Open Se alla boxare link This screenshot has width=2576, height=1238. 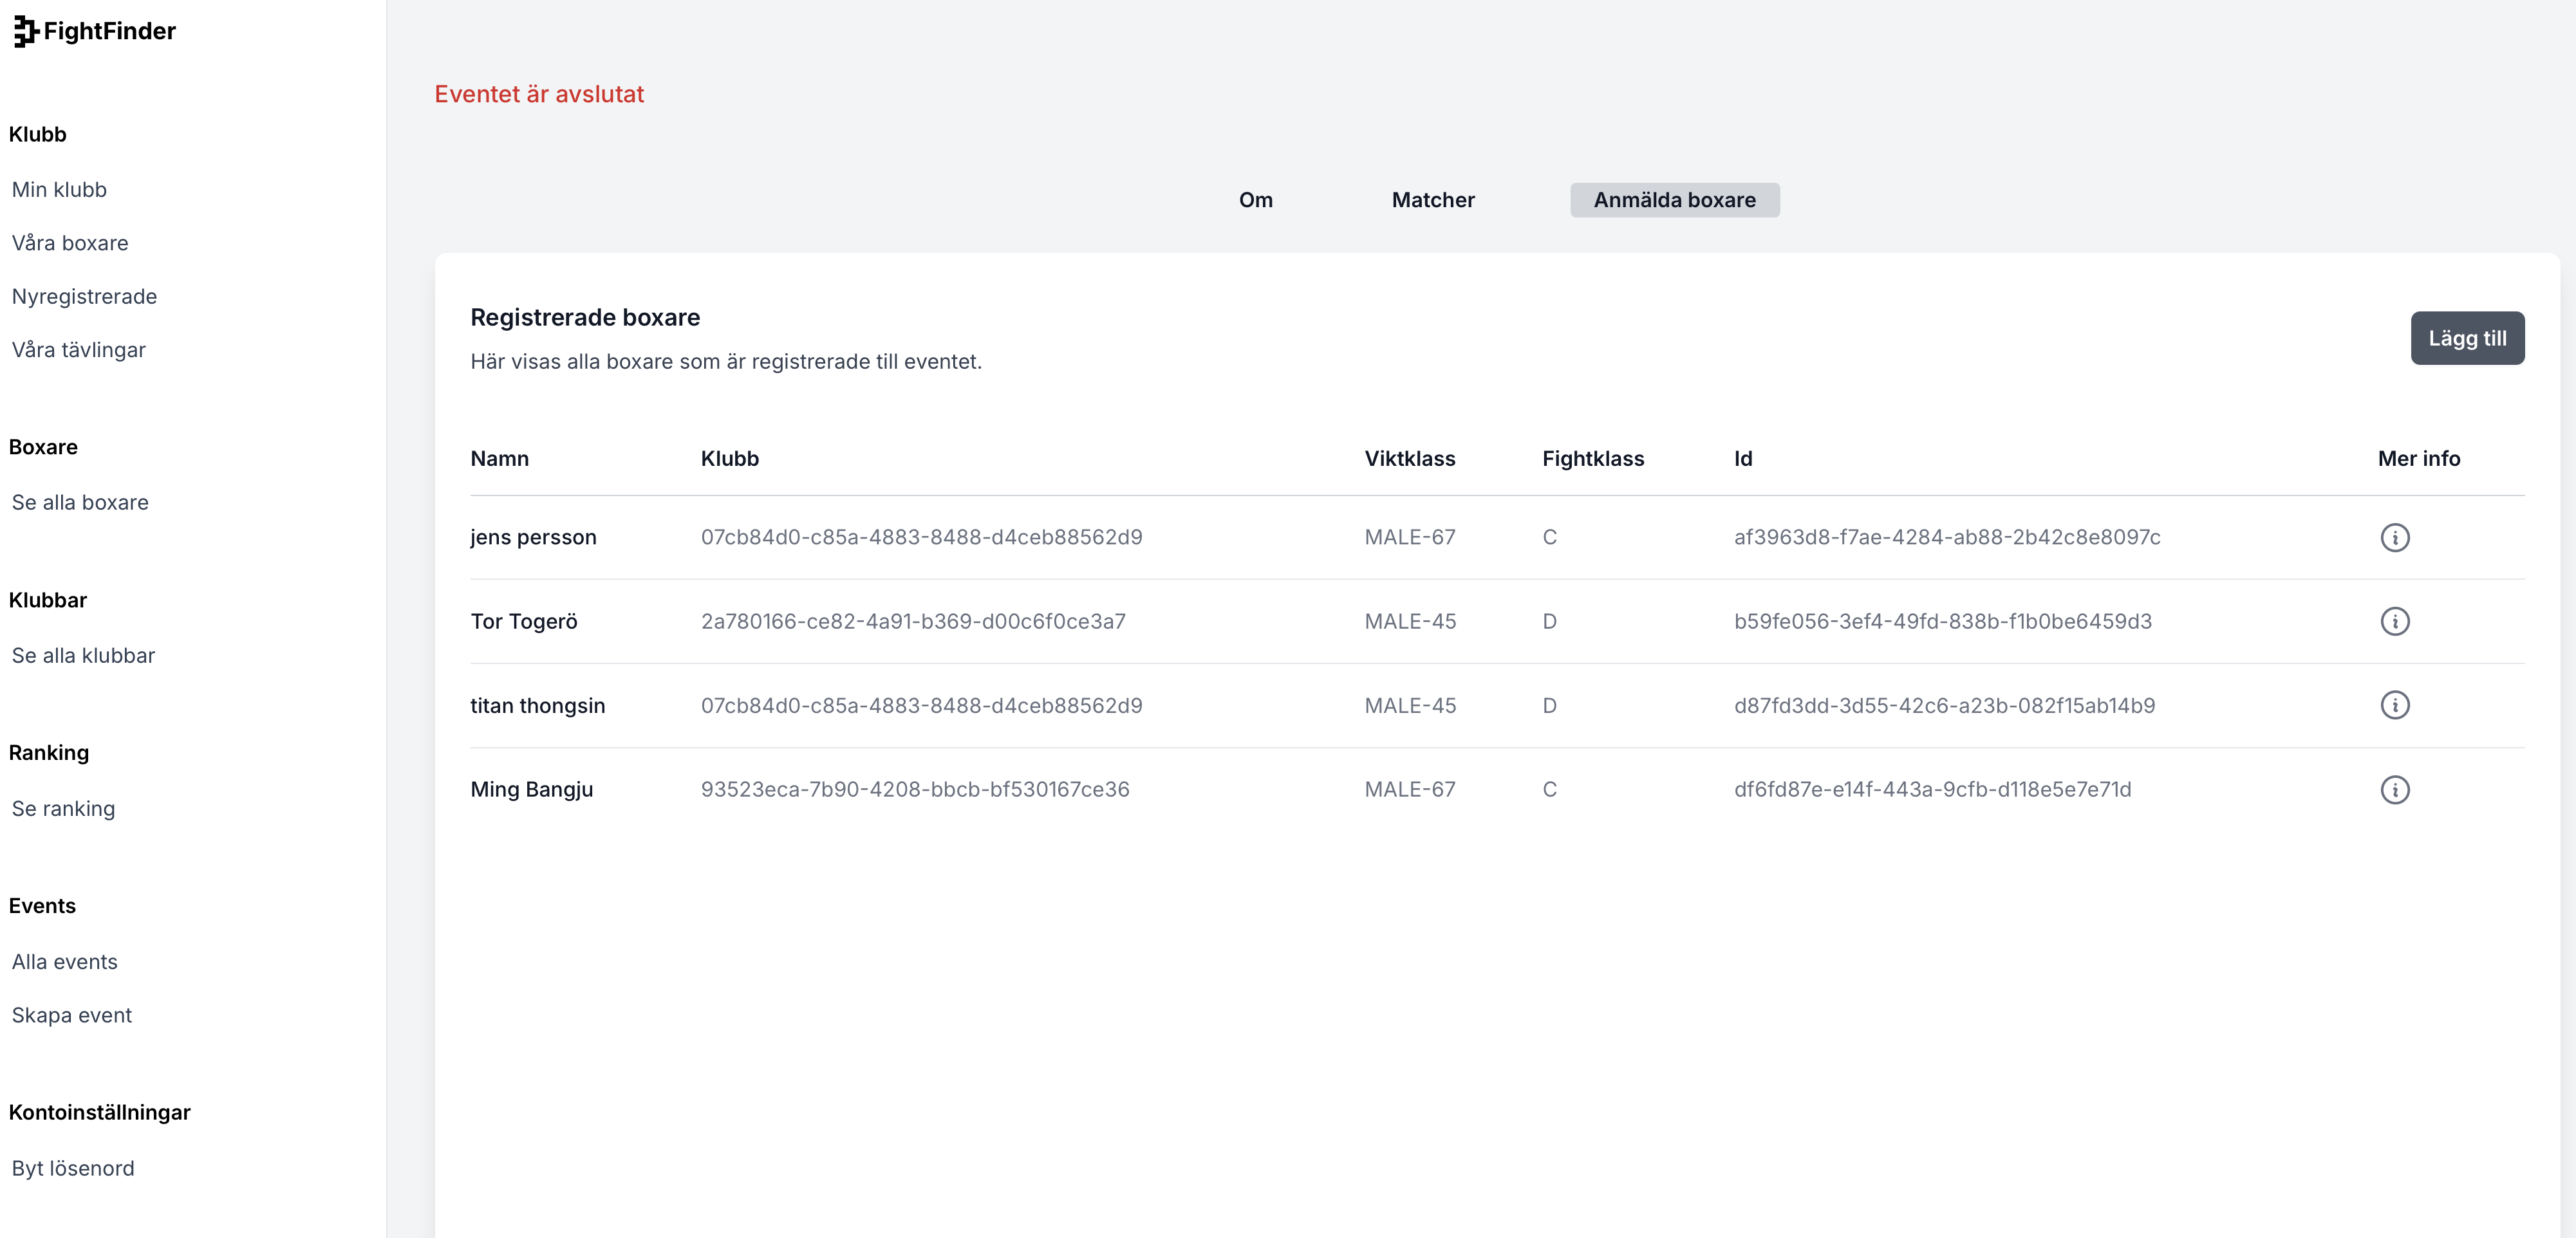tap(80, 502)
